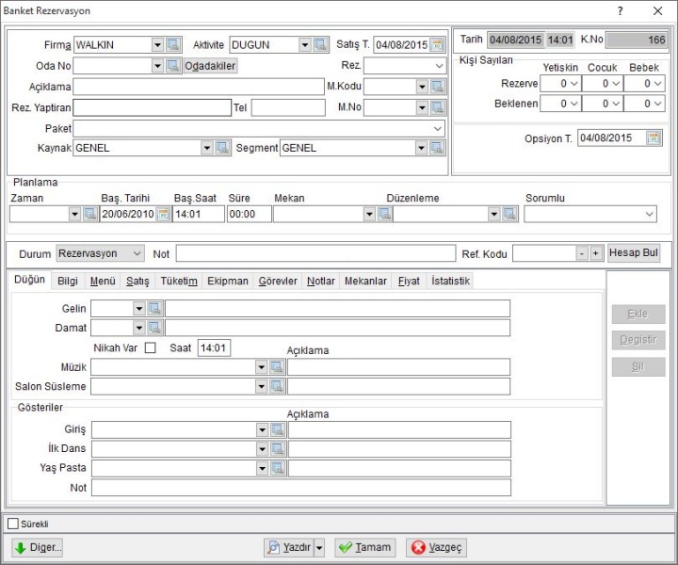678x565 pixels.
Task: Open lookup icon next to Düzenleme field
Action: click(x=510, y=214)
